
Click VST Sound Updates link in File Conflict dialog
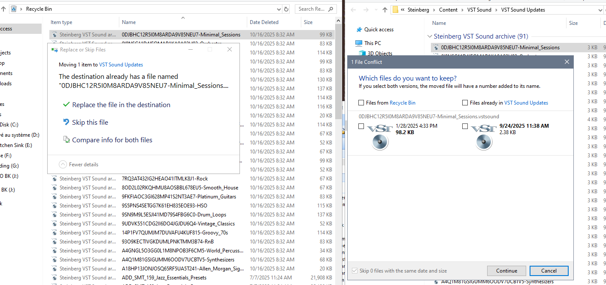pyautogui.click(x=526, y=103)
